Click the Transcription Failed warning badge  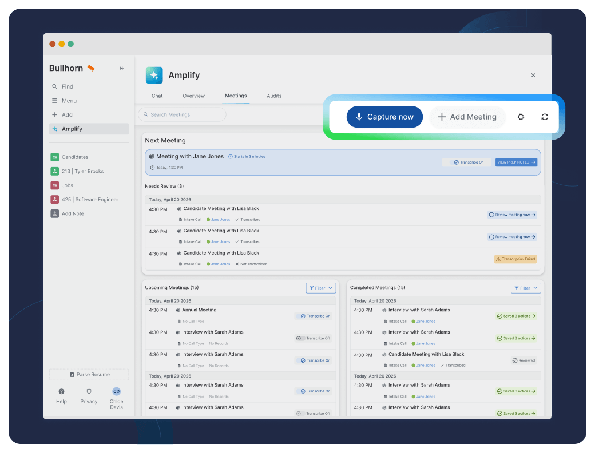(x=515, y=259)
